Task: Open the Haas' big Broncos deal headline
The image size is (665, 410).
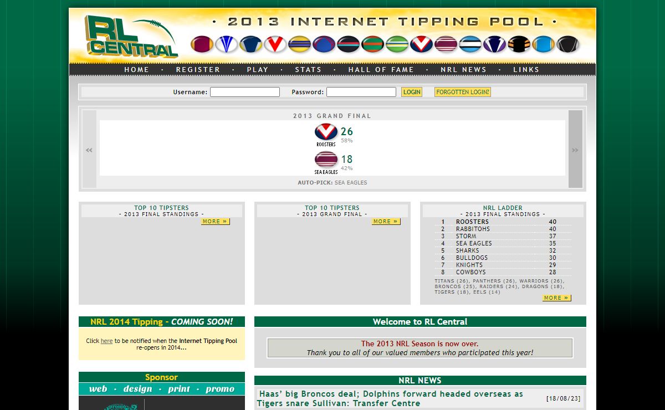Action: click(391, 398)
